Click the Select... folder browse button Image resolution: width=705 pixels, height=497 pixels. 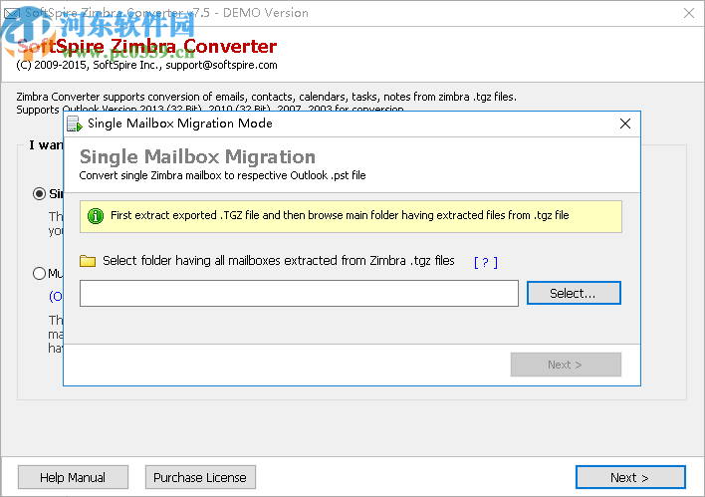(x=574, y=293)
